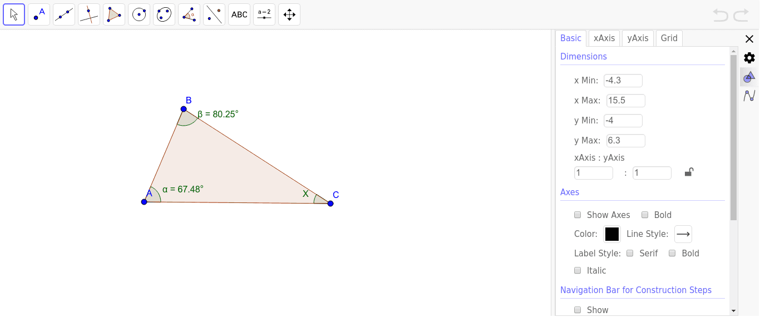
Task: Switch to the yAxis tab
Action: pos(638,38)
